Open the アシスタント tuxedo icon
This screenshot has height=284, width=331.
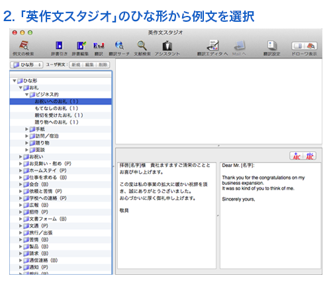tap(167, 46)
